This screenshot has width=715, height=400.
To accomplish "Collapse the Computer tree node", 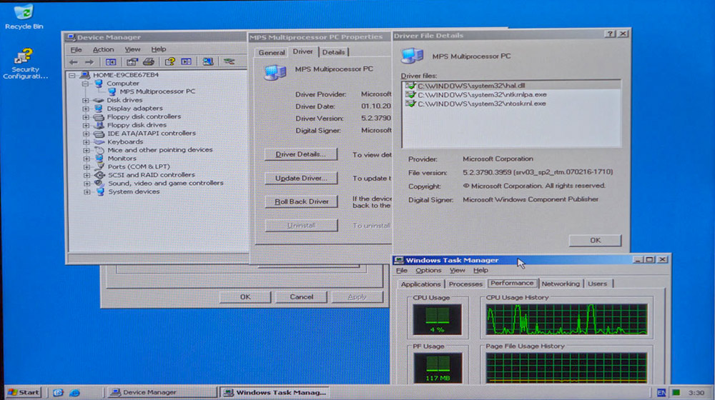I will pos(86,84).
